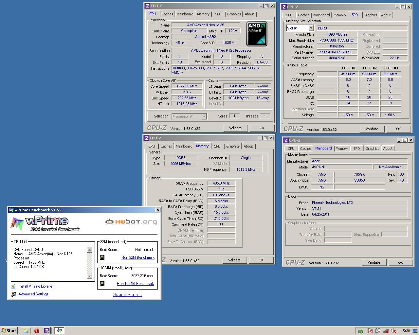Open the Processor #1 selection dropdown
419x335 pixels.
204,116
